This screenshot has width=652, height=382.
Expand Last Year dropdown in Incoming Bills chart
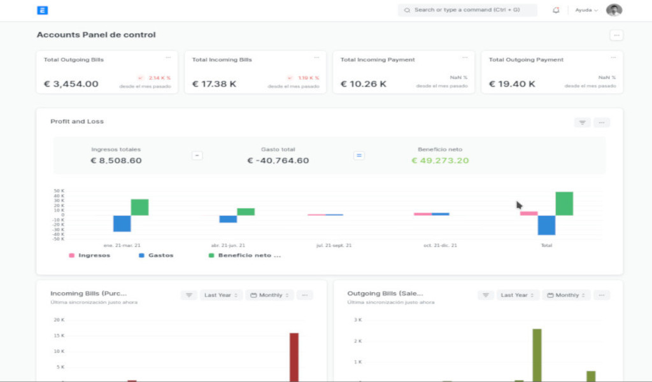tap(221, 295)
